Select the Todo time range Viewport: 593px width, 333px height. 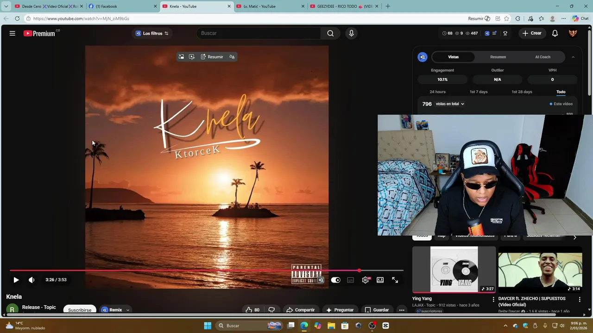pos(561,92)
